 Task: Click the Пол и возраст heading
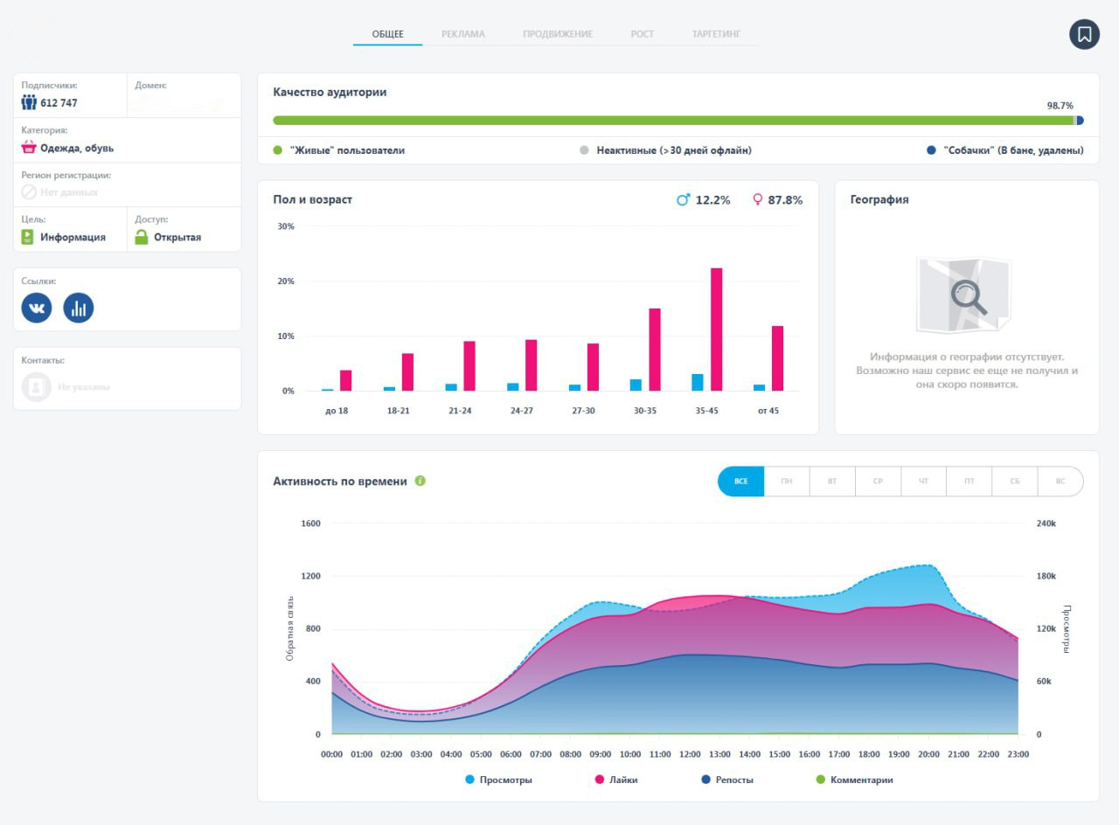click(313, 200)
